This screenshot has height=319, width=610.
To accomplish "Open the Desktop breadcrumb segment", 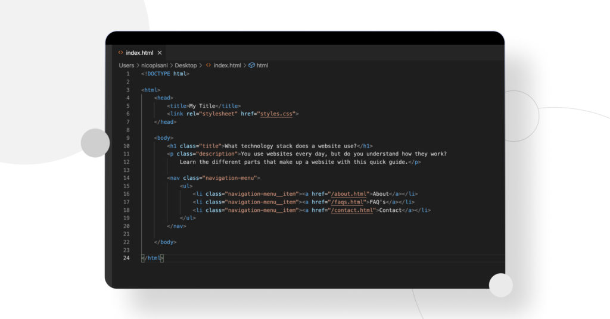I will [186, 65].
